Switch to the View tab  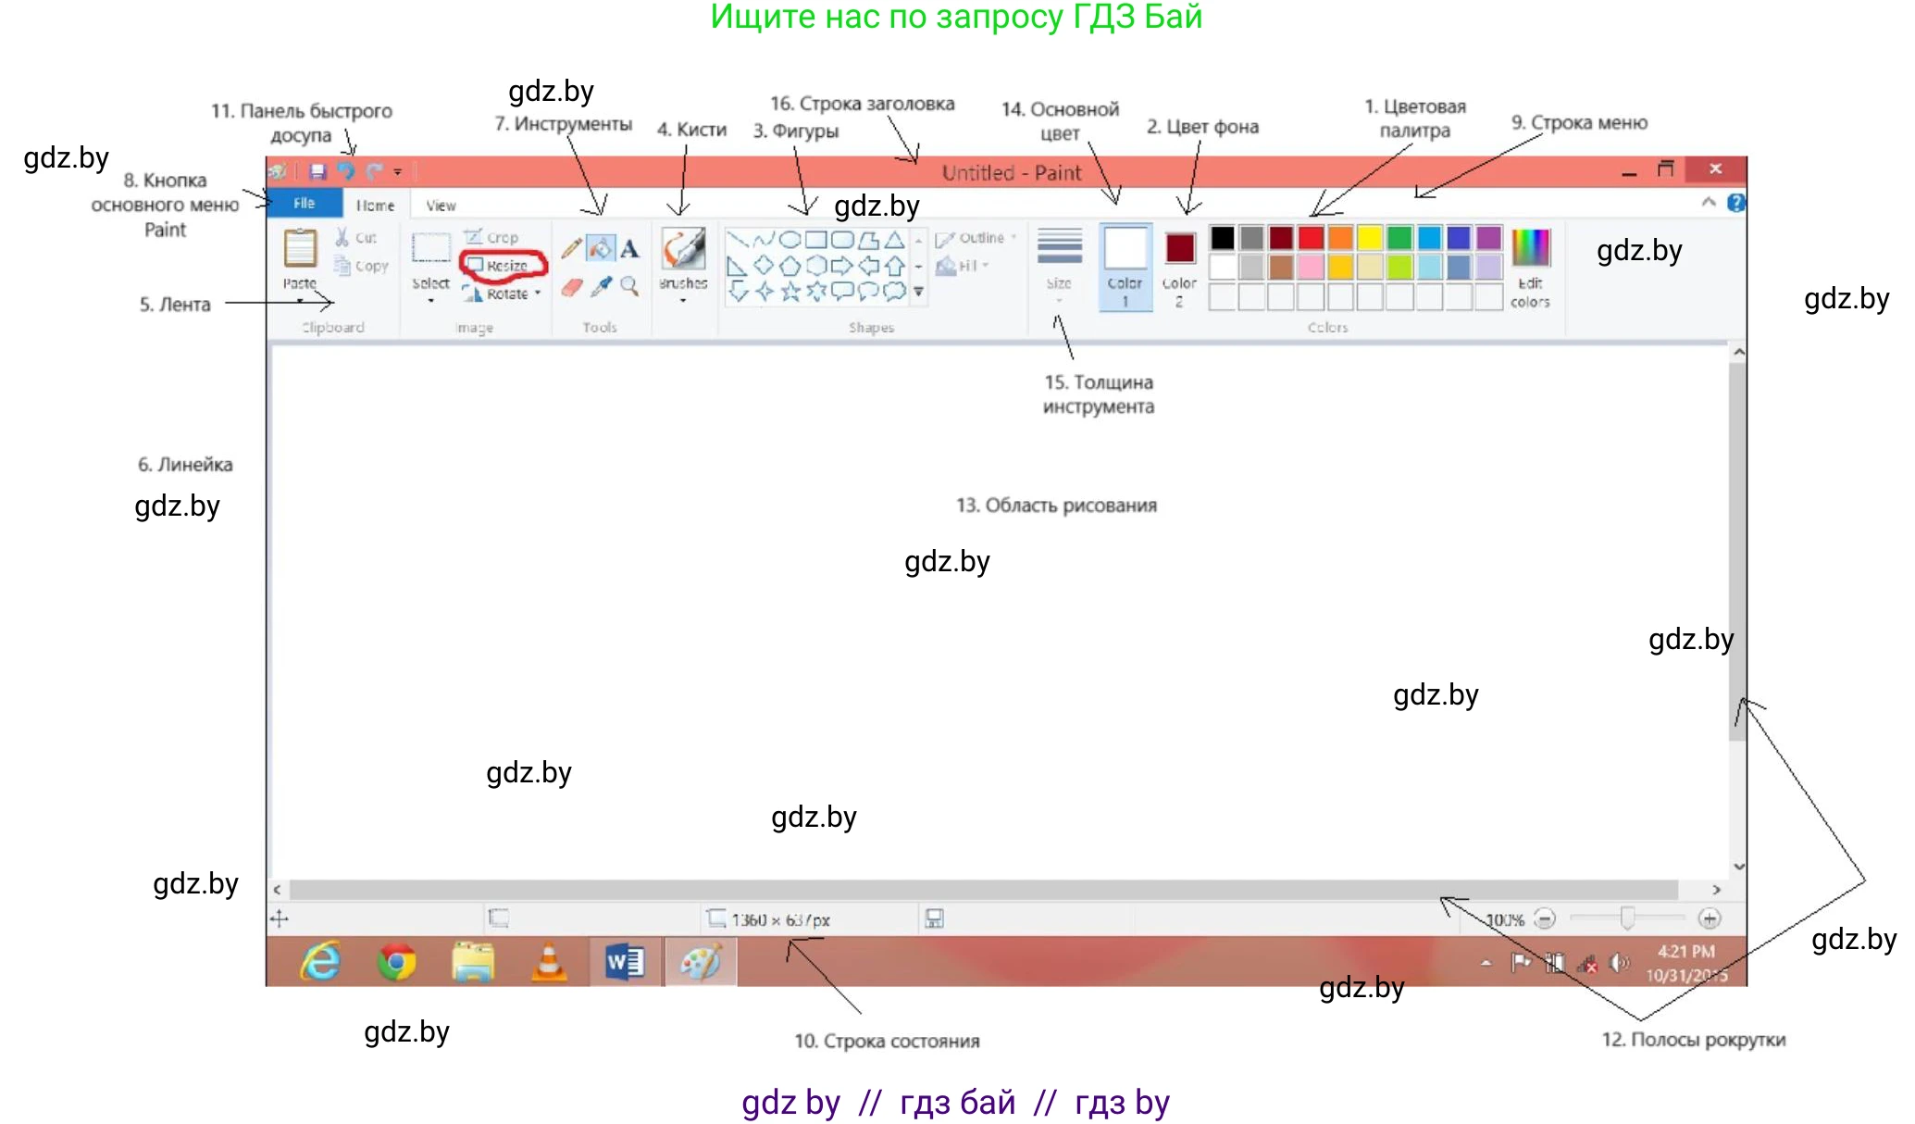[441, 206]
